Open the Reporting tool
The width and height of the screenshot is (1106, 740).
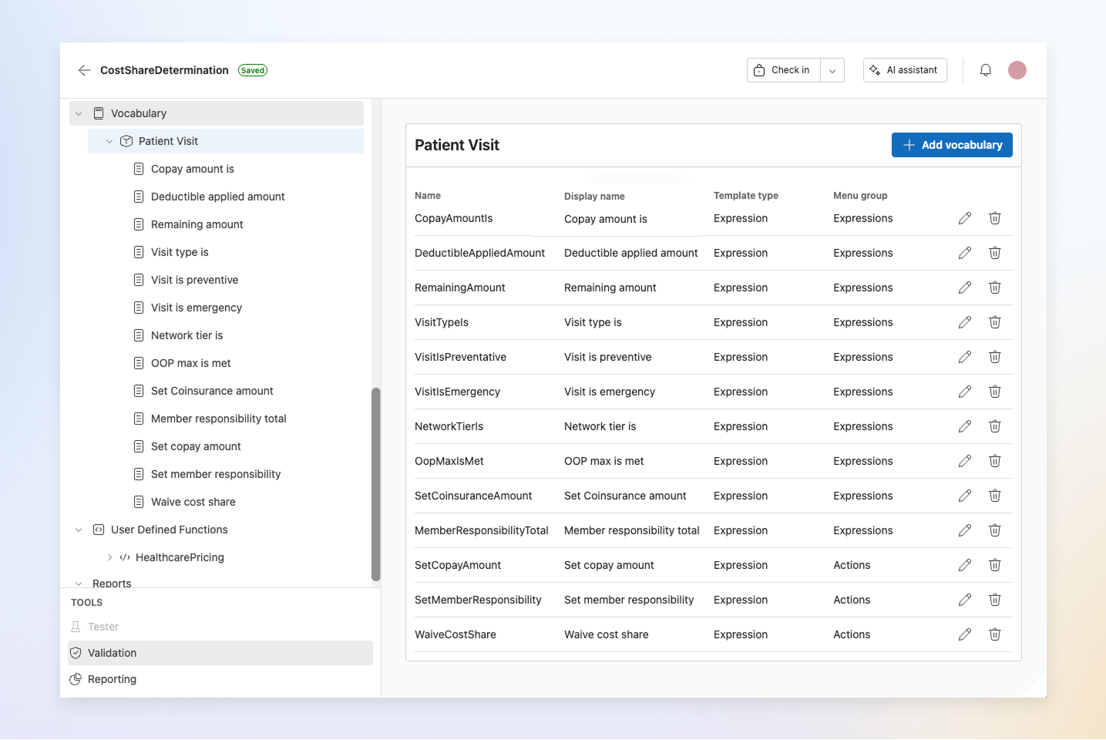point(113,679)
